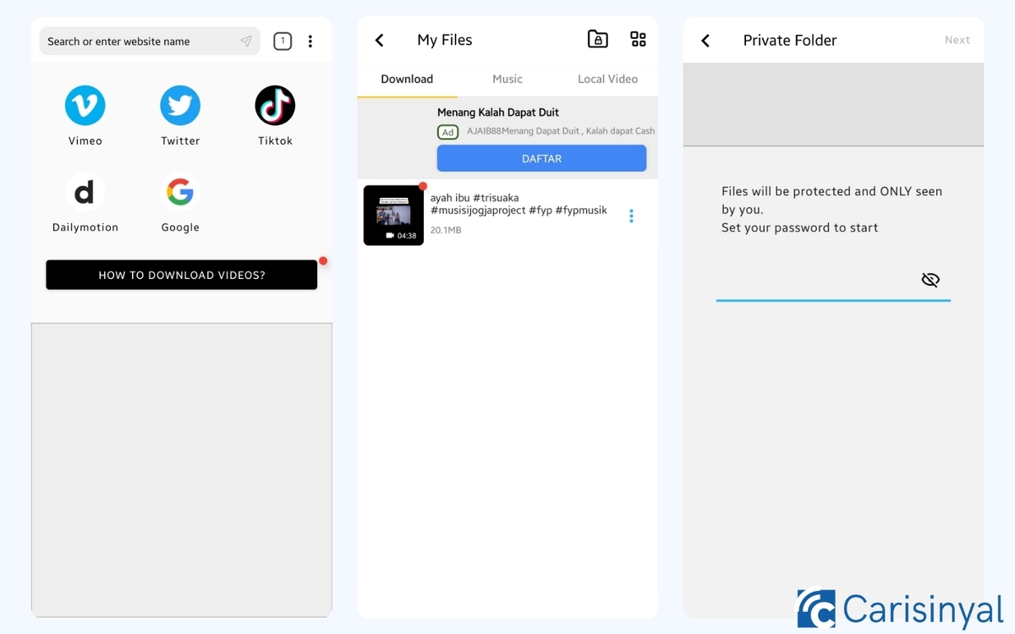Open the ayah ibu video thumbnail
The width and height of the screenshot is (1015, 634).
point(393,216)
